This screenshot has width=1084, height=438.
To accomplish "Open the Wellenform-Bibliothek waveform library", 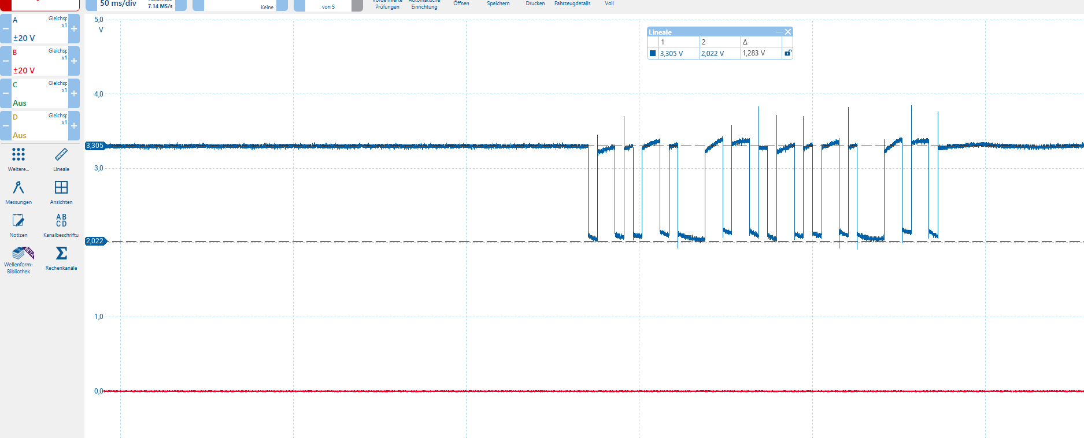I will tap(19, 259).
